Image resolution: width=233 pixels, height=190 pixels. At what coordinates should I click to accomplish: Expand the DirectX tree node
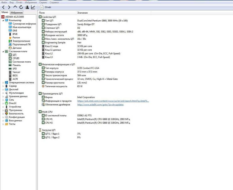tap(3, 103)
